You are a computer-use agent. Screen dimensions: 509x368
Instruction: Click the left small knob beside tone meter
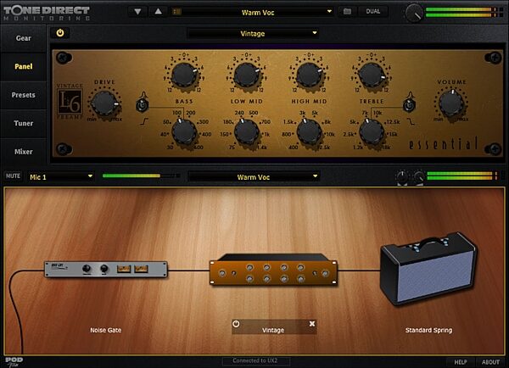tap(402, 177)
